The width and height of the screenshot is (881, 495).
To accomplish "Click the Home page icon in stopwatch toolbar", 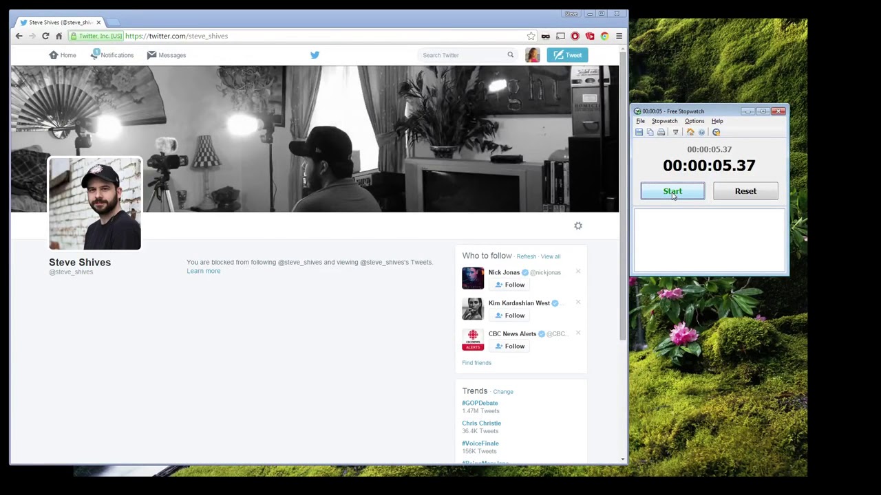I will pyautogui.click(x=690, y=132).
